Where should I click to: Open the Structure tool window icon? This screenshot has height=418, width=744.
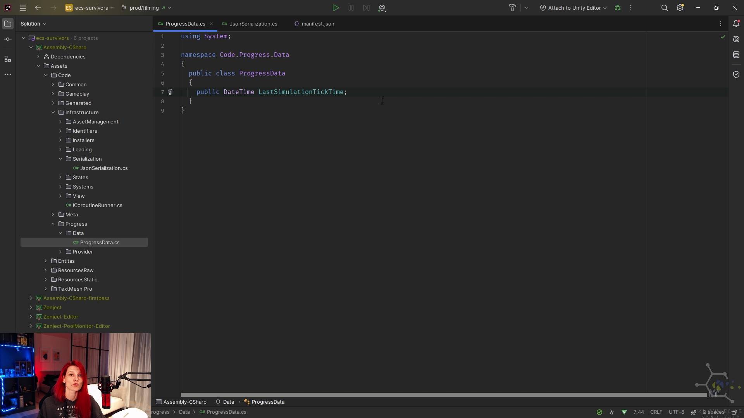click(x=8, y=59)
